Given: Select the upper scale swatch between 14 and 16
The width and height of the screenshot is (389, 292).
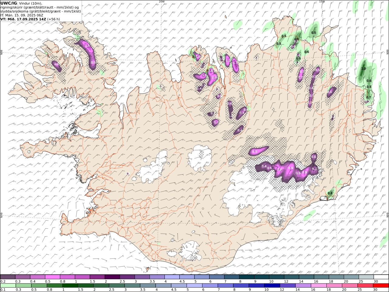Looking at the screenshot, I should [307, 277].
